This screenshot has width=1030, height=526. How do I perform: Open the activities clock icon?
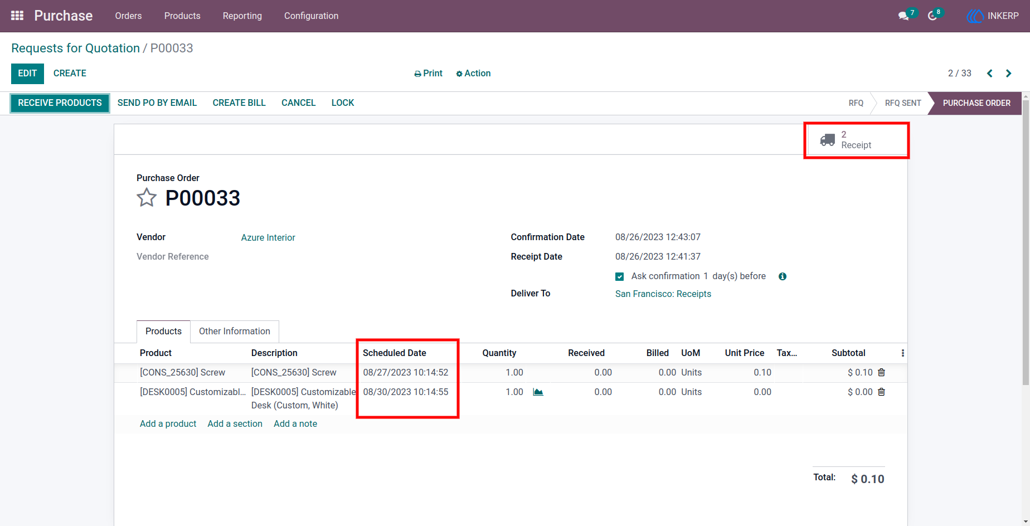point(932,16)
